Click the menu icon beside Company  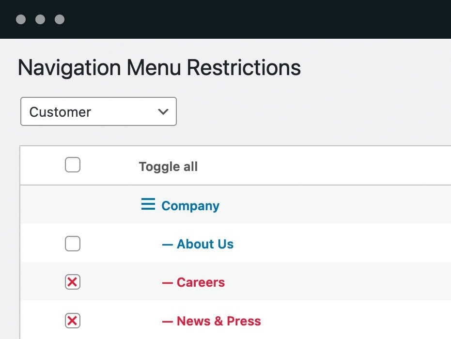click(x=148, y=205)
